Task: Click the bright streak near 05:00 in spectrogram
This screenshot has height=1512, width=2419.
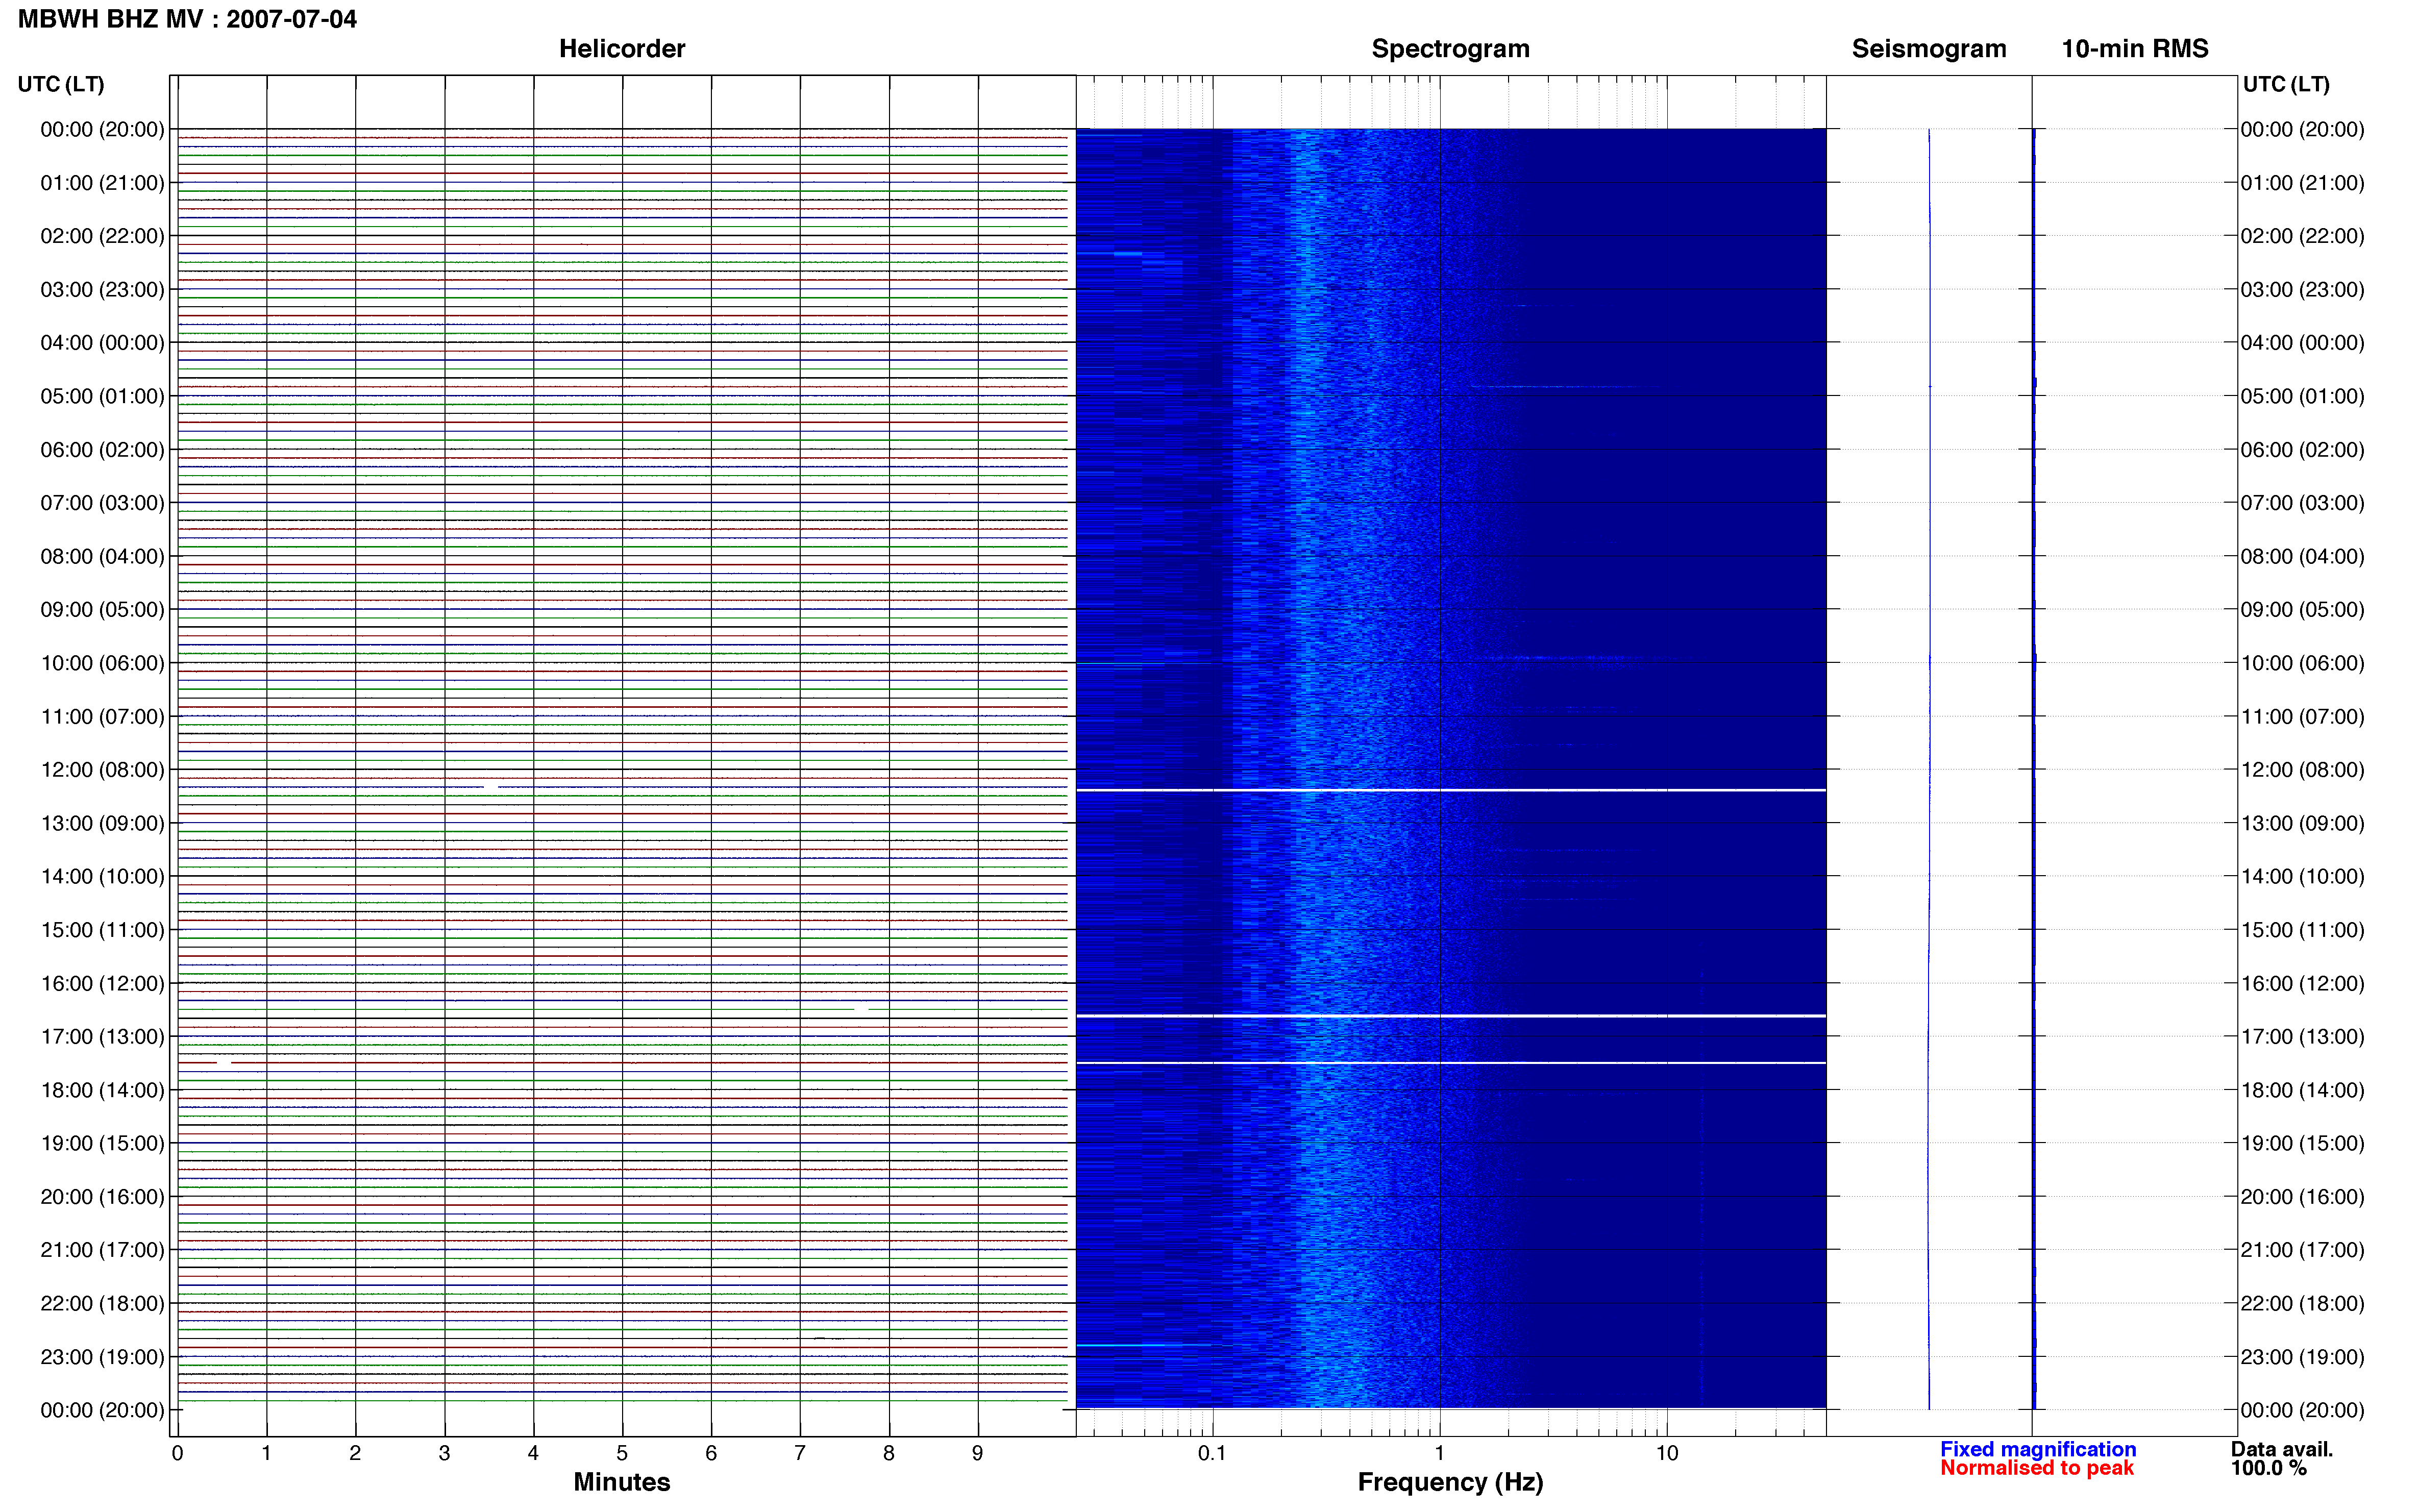Action: point(1565,386)
